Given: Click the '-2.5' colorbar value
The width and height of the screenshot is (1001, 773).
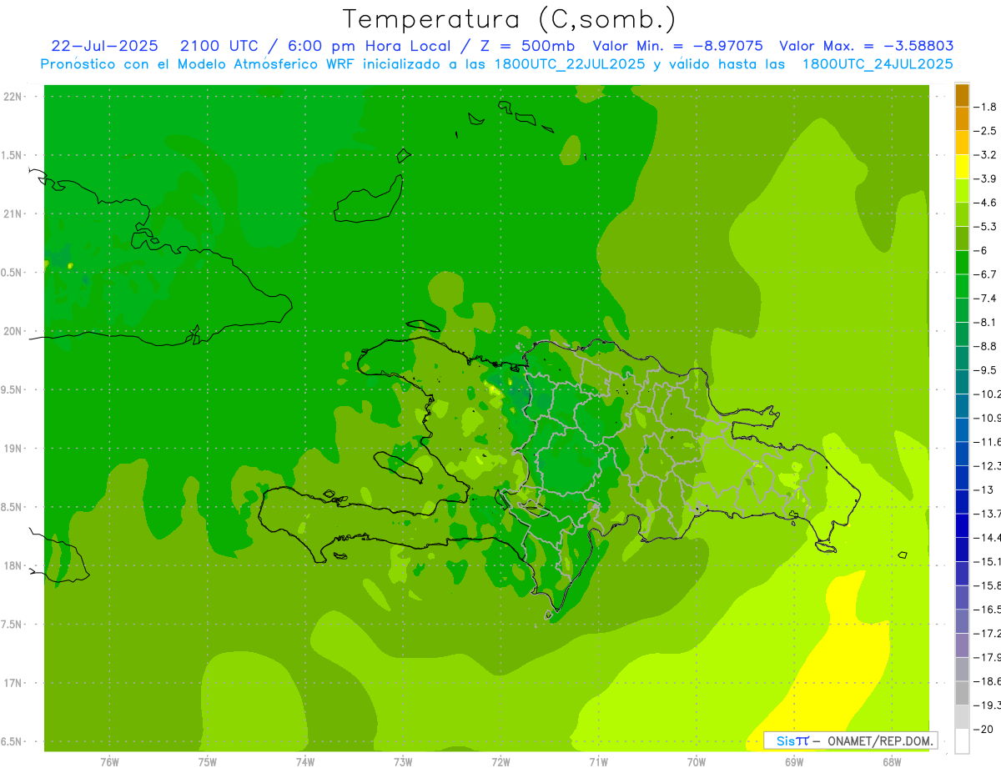Looking at the screenshot, I should coord(987,131).
